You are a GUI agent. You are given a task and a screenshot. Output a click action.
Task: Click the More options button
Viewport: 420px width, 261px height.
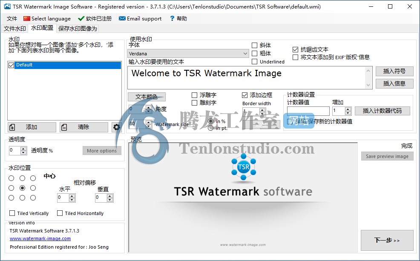coord(102,151)
